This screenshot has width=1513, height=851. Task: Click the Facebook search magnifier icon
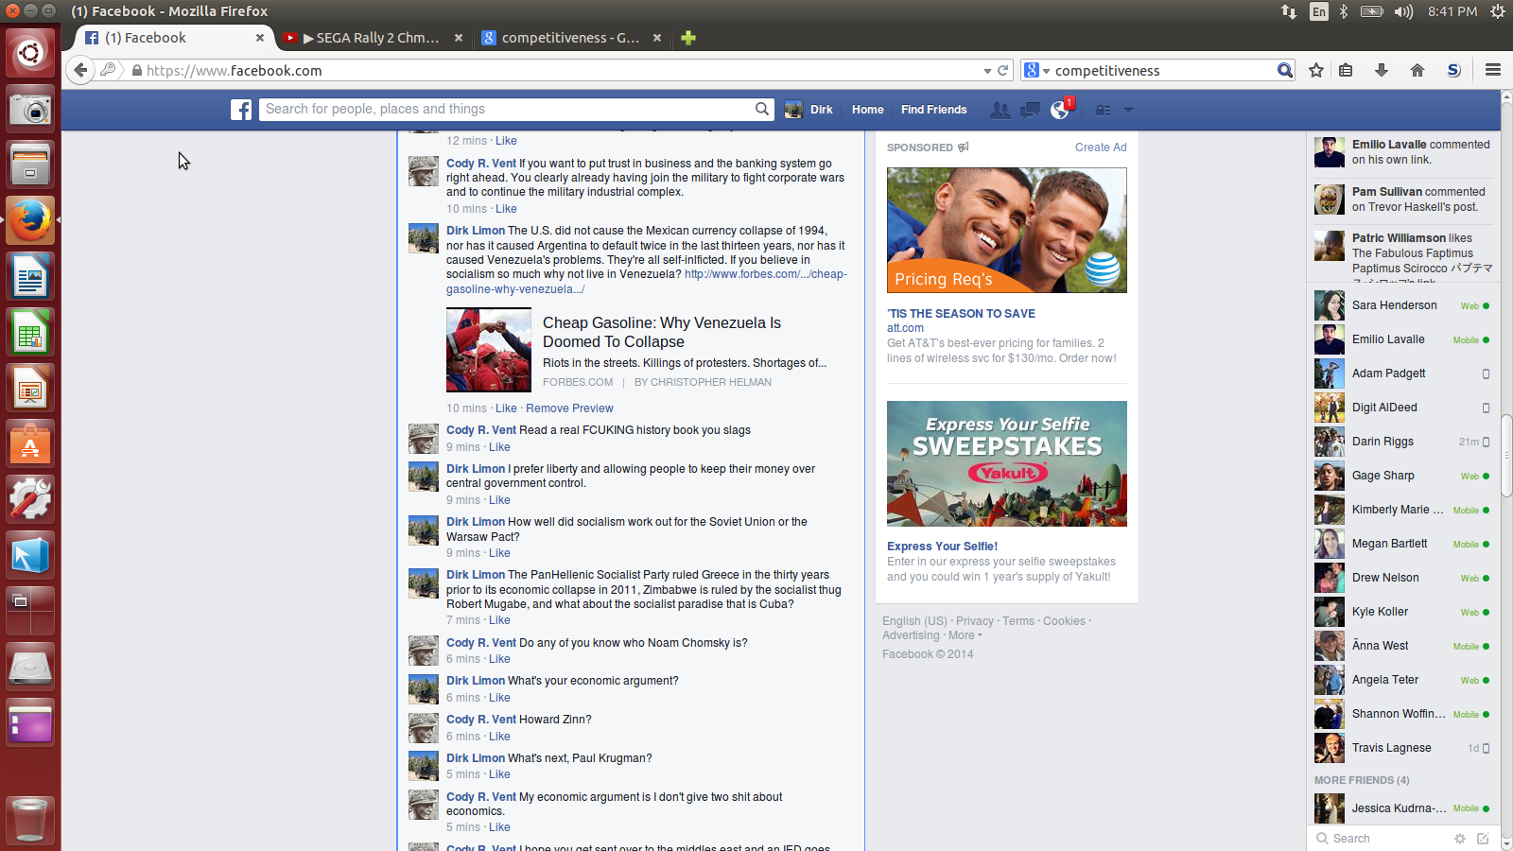click(762, 109)
